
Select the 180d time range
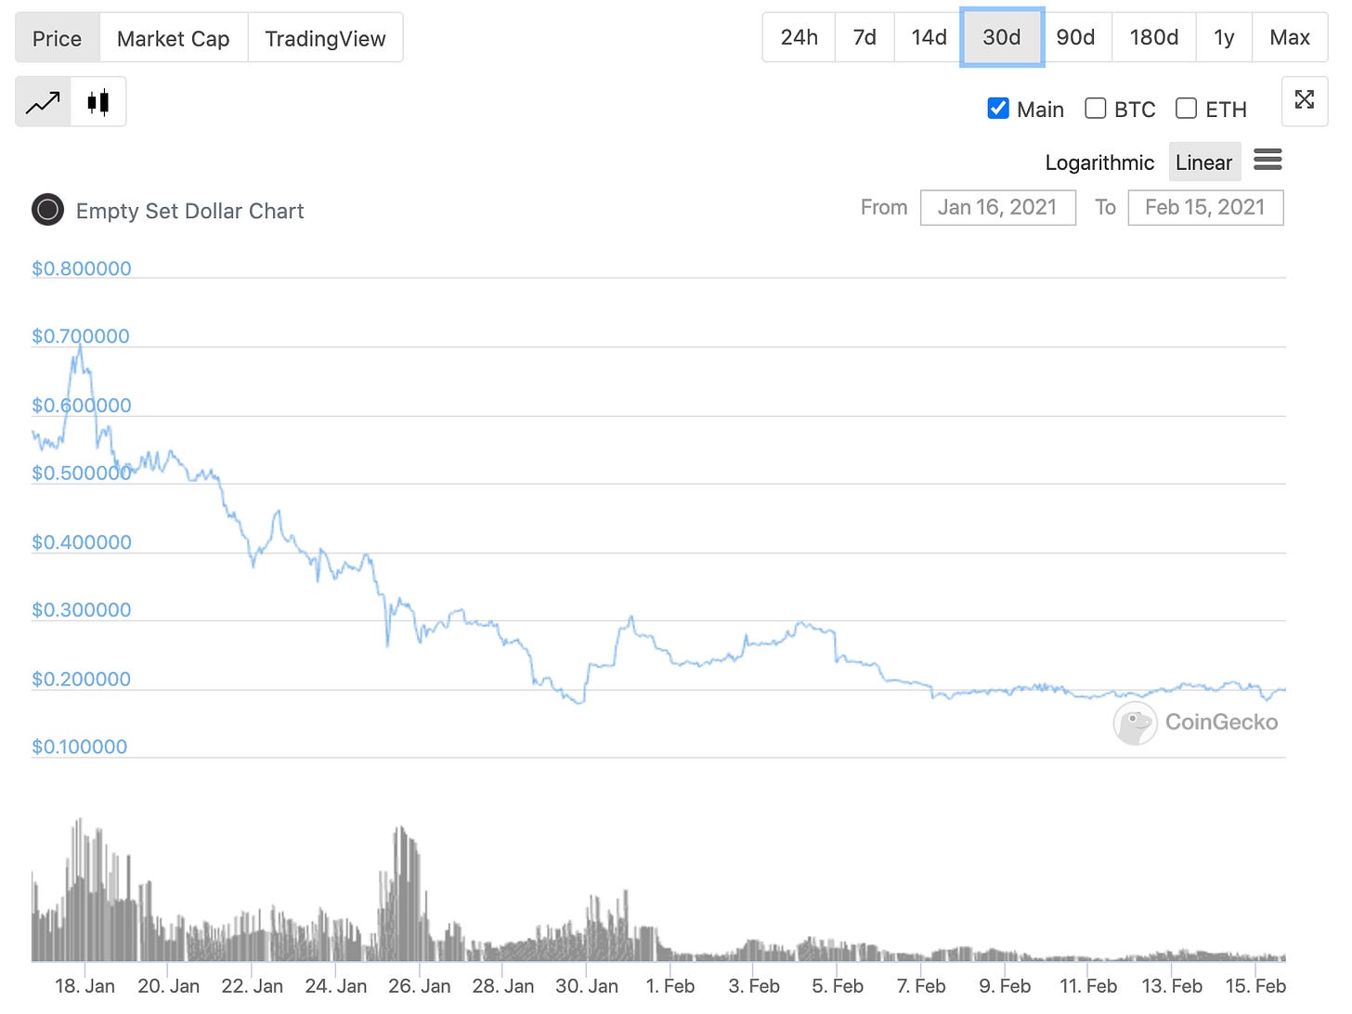pyautogui.click(x=1154, y=37)
